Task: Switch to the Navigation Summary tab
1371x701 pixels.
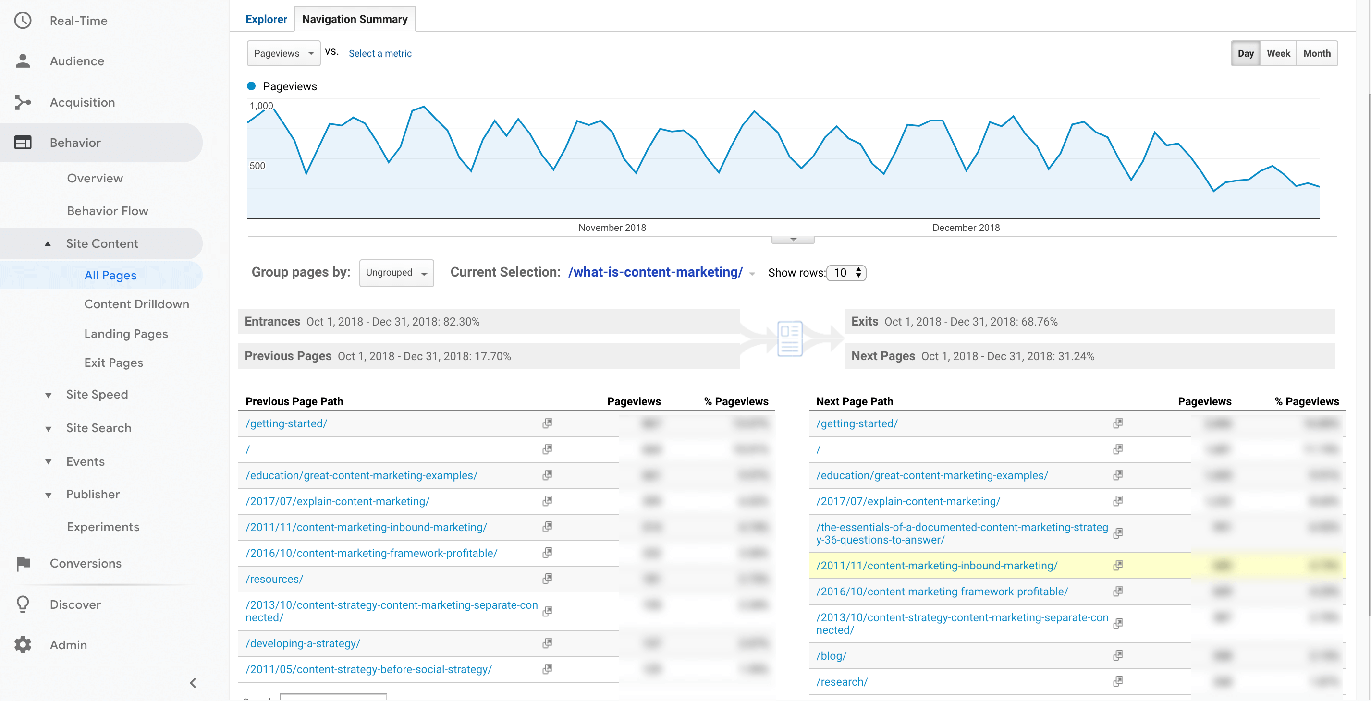Action: click(x=354, y=19)
